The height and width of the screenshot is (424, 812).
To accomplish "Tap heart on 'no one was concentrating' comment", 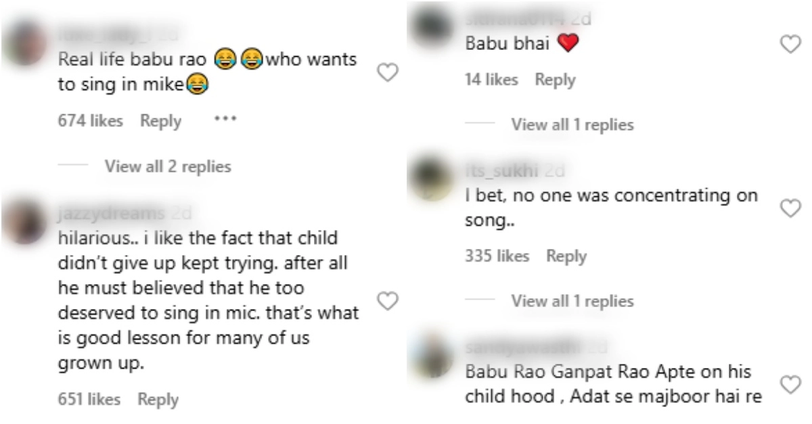I will (790, 208).
